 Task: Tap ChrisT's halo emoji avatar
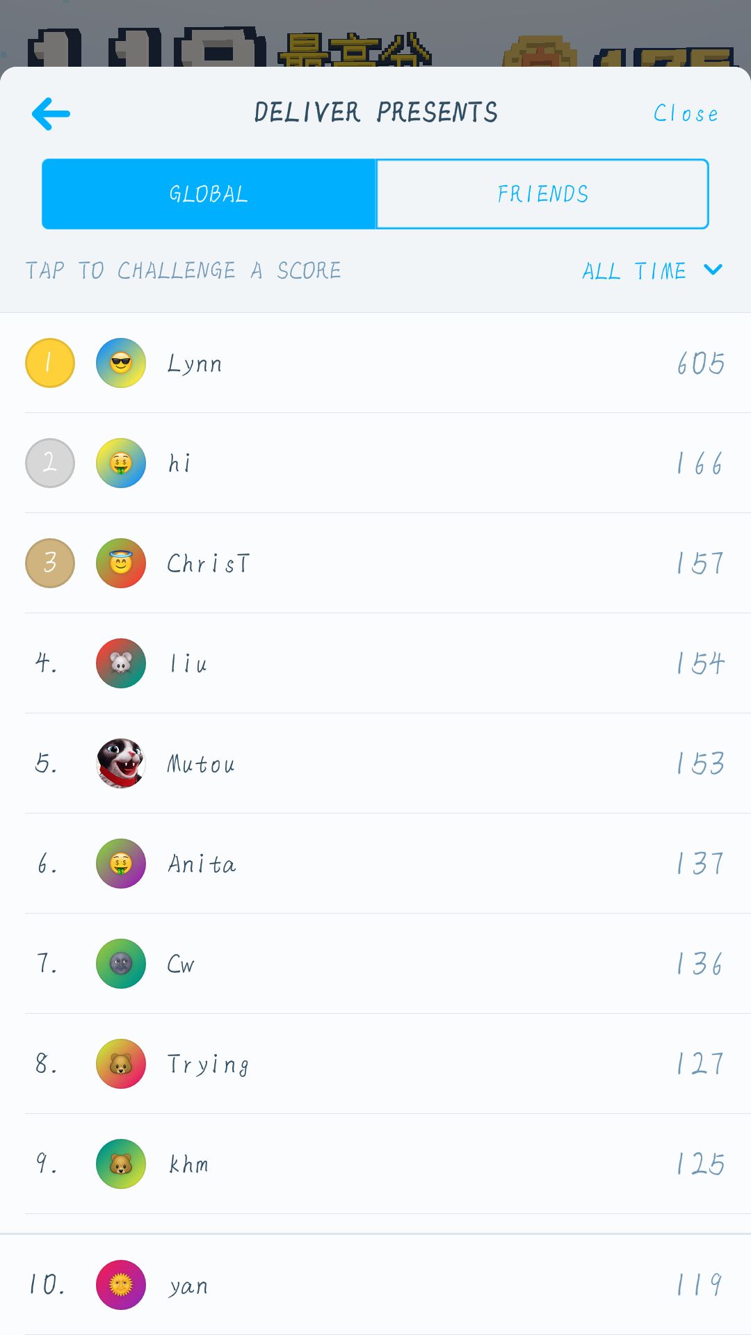coord(121,563)
